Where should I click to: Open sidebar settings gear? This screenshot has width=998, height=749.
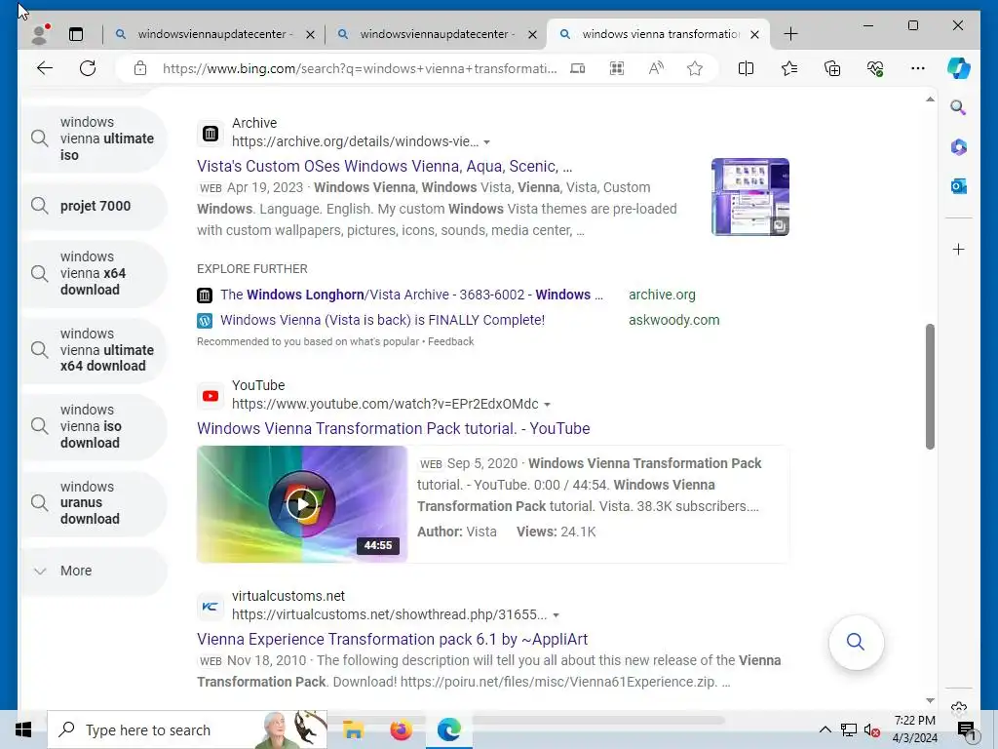click(x=959, y=707)
